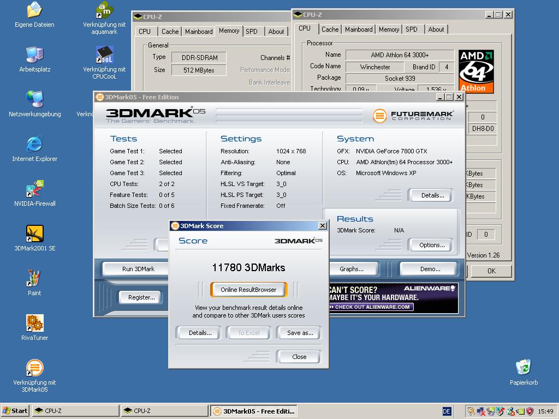Switch to first CPU-Z taskbar button
Image resolution: width=559 pixels, height=419 pixels.
(75, 411)
